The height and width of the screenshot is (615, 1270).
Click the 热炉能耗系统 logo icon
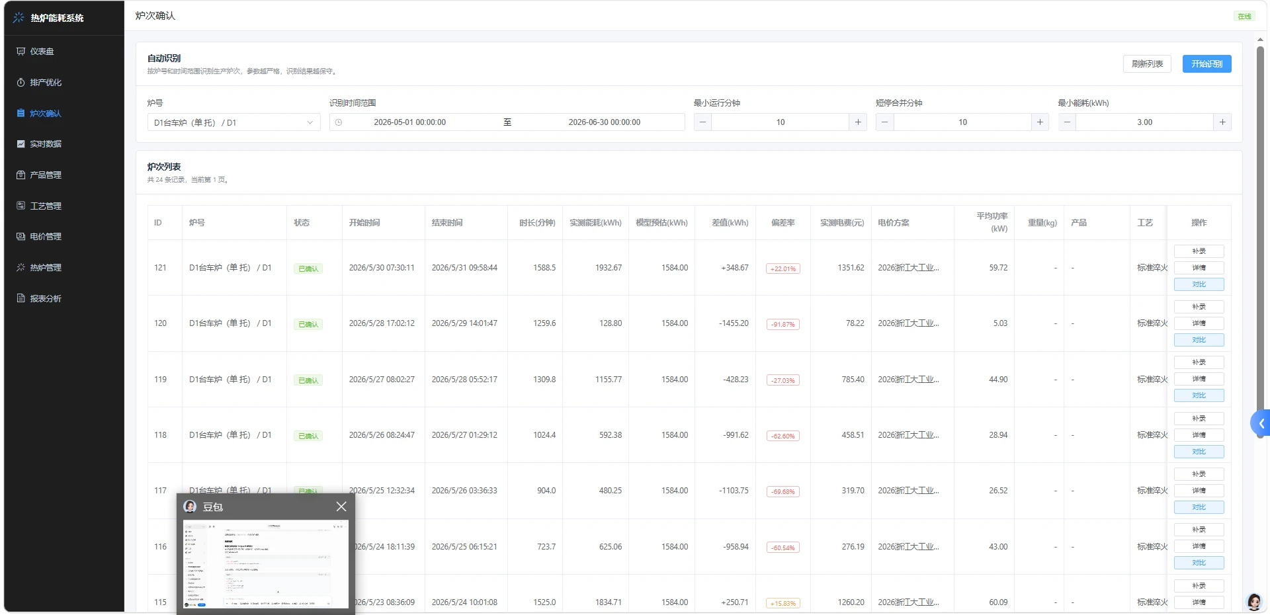[19, 18]
